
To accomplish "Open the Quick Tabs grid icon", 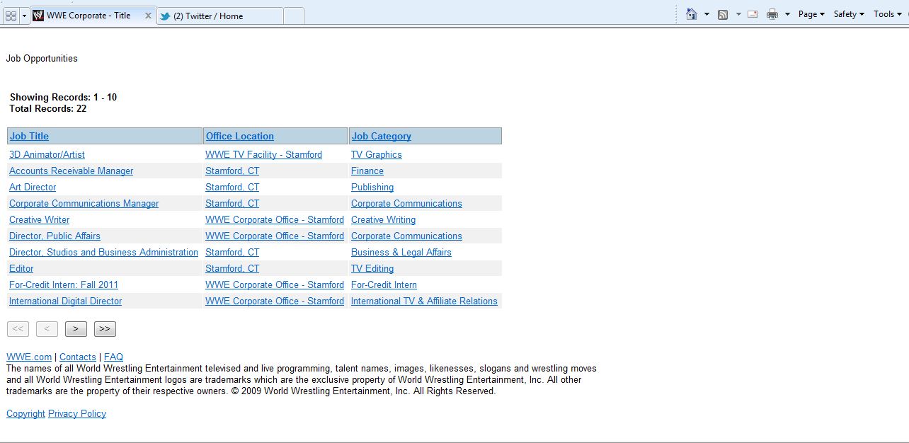I will point(11,16).
